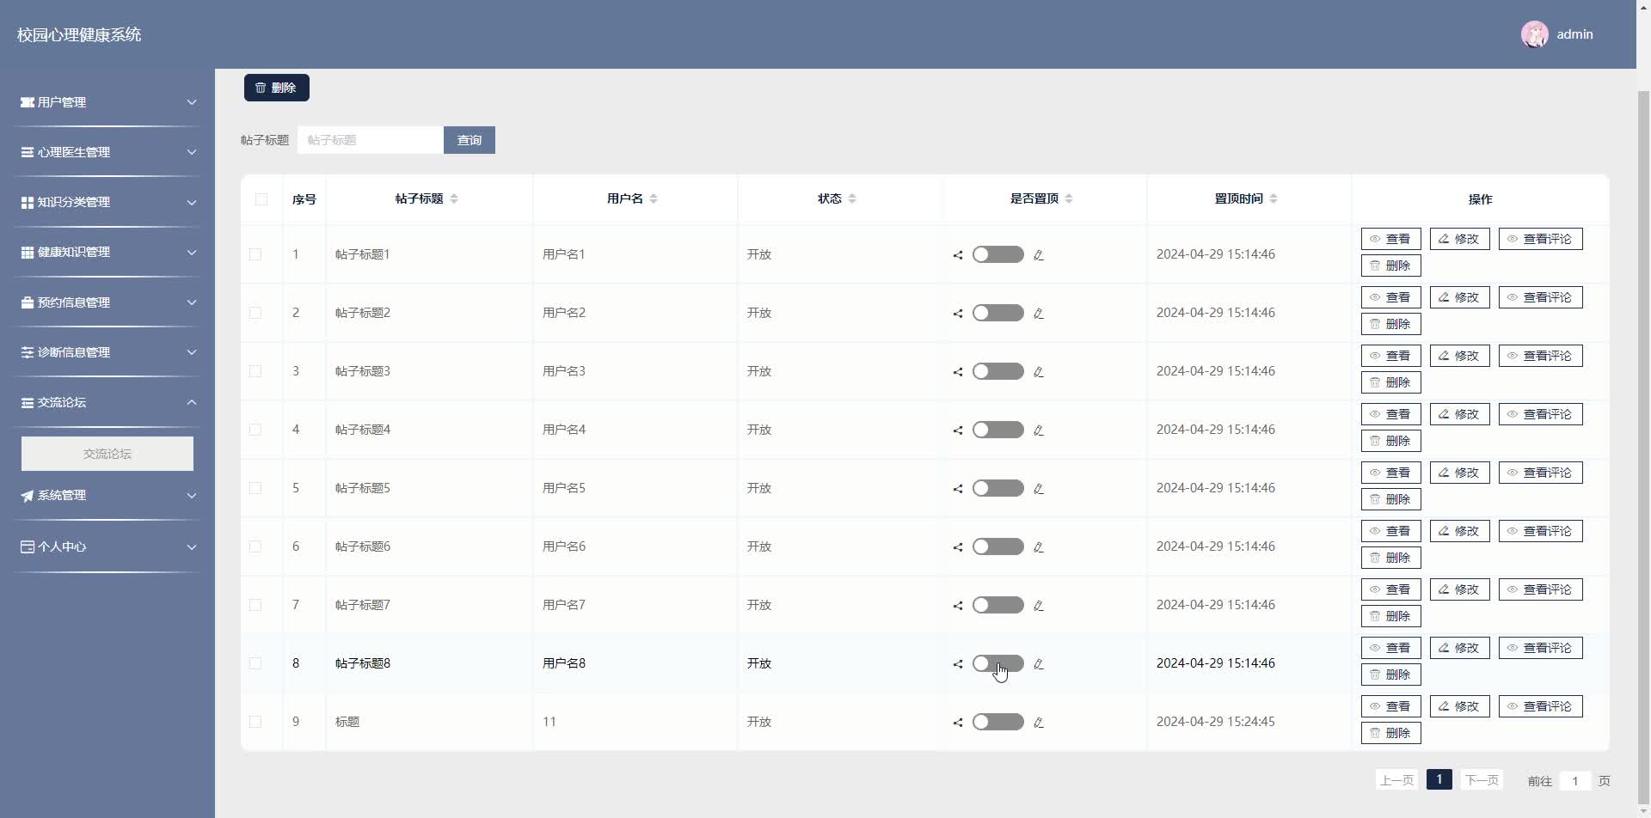Sort by 是否置顶 column arrows
The image size is (1651, 818).
(x=1069, y=198)
